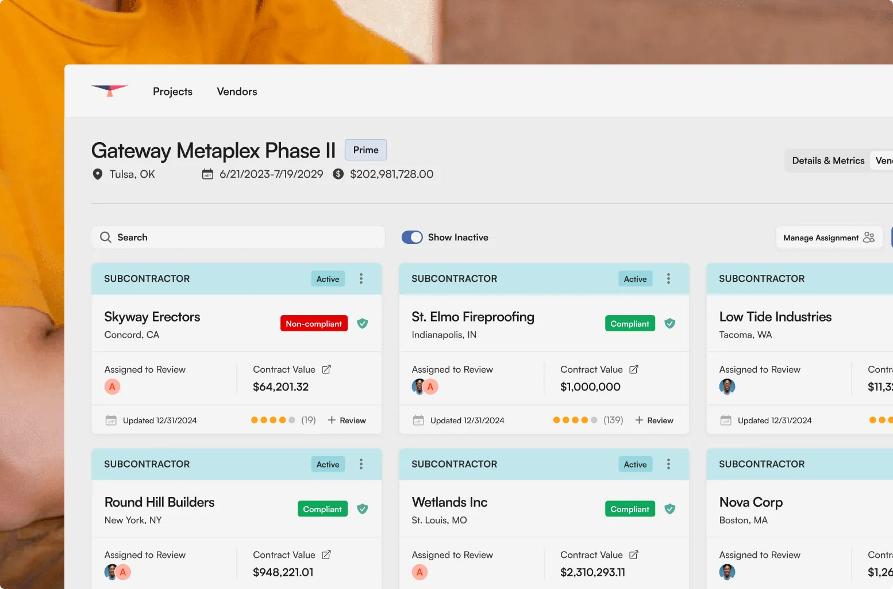Screen dimensions: 893x589
Task: Click the magnifier icon in Search box
Action: coord(106,237)
